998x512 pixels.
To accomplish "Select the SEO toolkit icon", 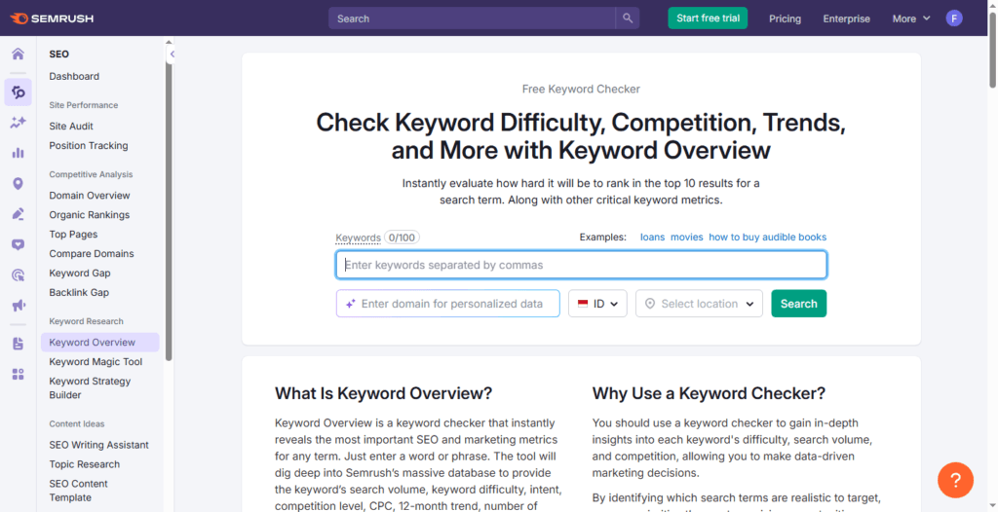I will click(x=18, y=92).
